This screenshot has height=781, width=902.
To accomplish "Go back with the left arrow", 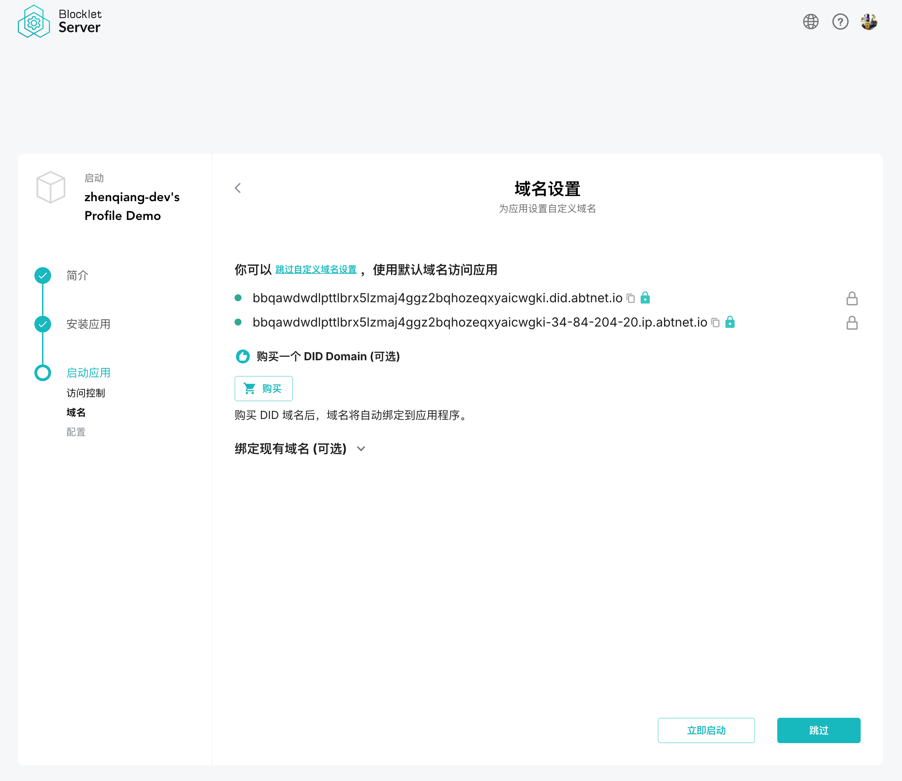I will tap(238, 188).
